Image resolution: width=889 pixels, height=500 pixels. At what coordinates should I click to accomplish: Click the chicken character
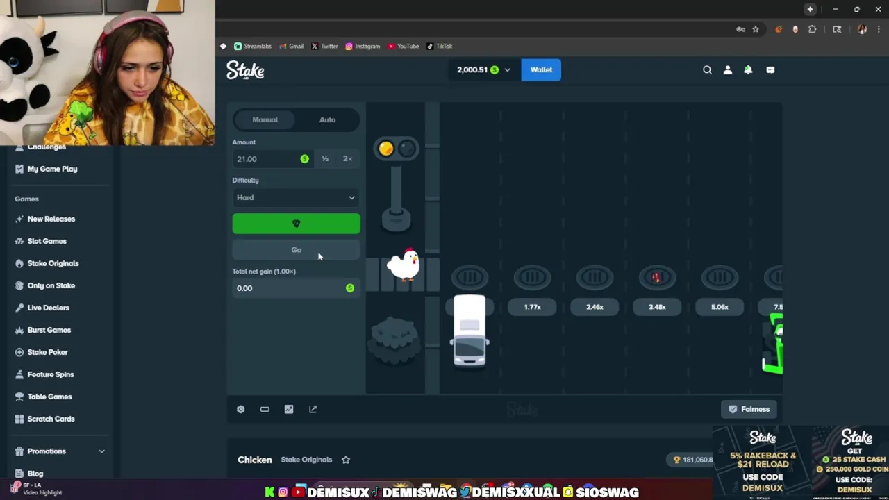click(404, 264)
